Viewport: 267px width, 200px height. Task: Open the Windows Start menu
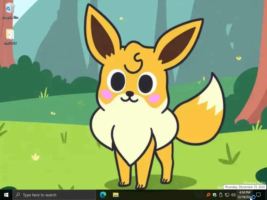click(x=6, y=195)
